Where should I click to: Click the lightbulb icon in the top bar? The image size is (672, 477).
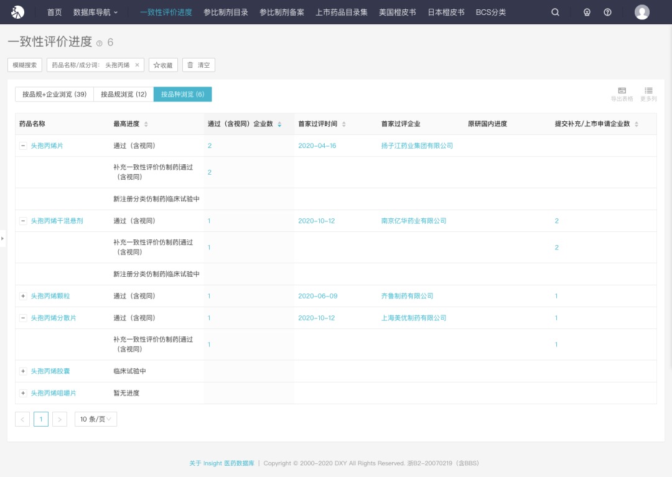click(587, 12)
